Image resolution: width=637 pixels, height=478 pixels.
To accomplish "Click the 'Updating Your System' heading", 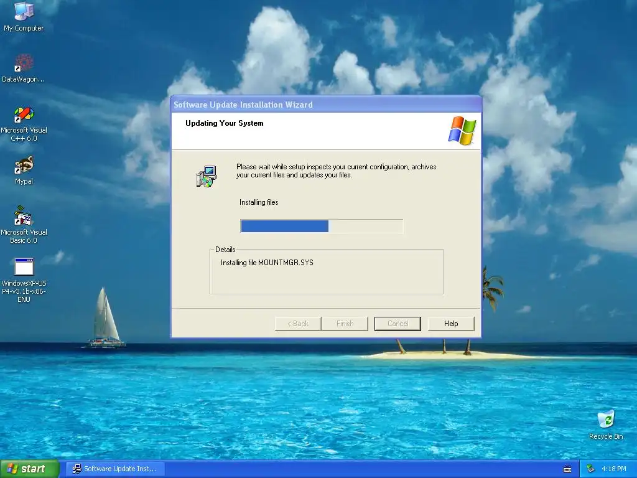I will pos(224,123).
